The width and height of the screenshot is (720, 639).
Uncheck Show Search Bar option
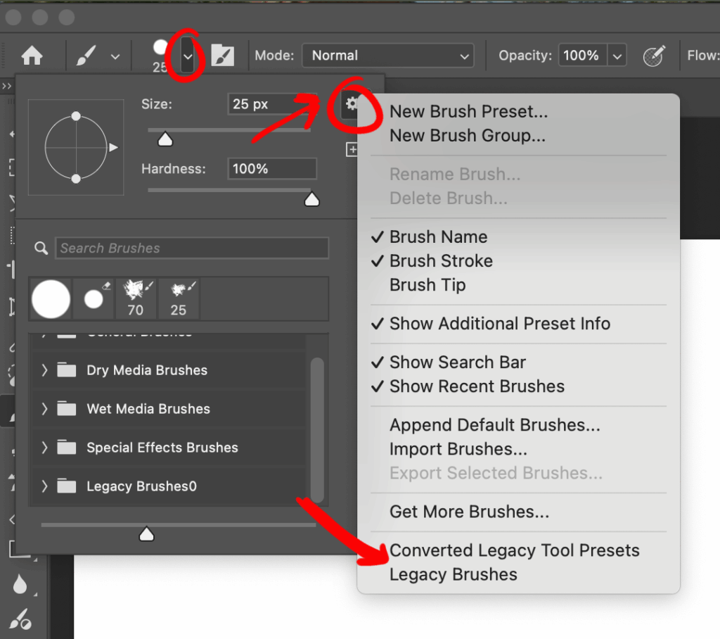tap(457, 362)
